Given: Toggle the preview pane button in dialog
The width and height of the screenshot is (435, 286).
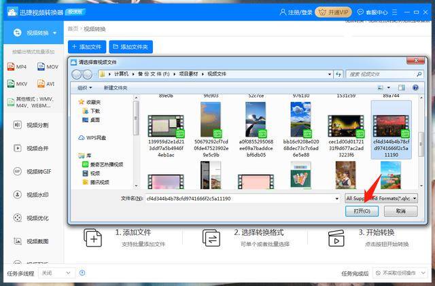Looking at the screenshot, I should point(401,88).
